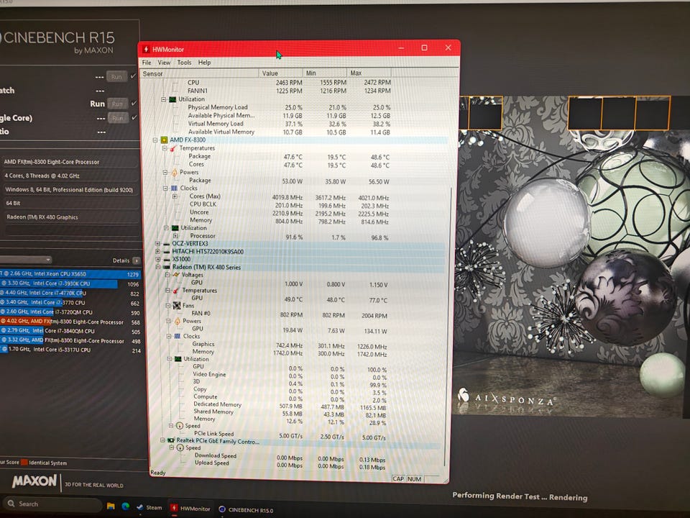Viewport: 690px width, 518px height.
Task: Click the GPU Voltages lightning icon
Action: tap(175, 275)
